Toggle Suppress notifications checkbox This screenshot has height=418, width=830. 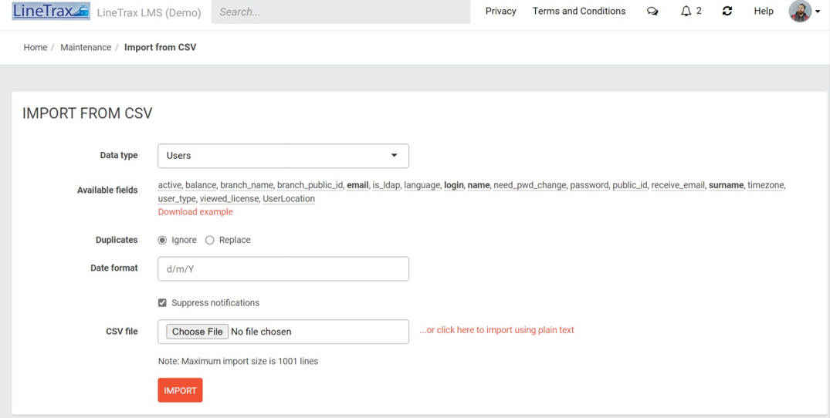click(162, 303)
